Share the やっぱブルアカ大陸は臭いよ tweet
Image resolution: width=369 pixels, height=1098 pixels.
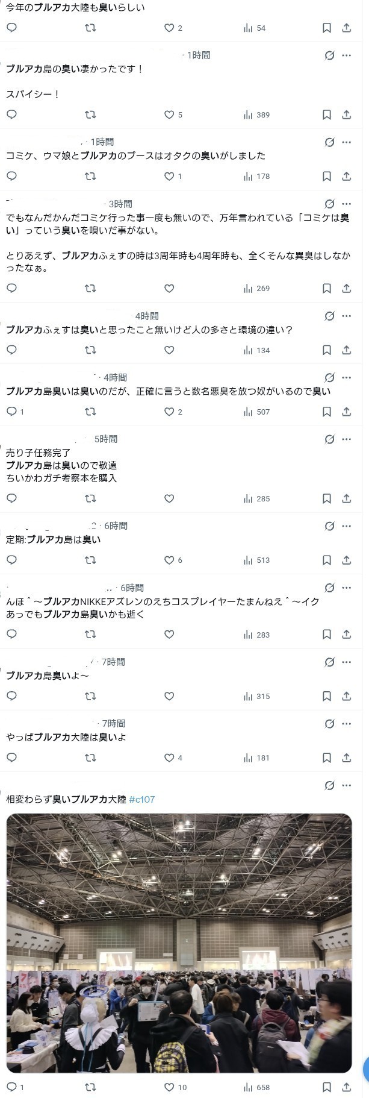coord(346,758)
